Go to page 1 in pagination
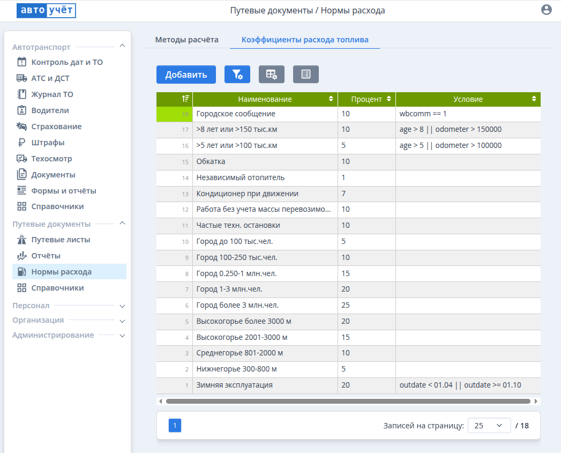The height and width of the screenshot is (453, 561). [175, 426]
